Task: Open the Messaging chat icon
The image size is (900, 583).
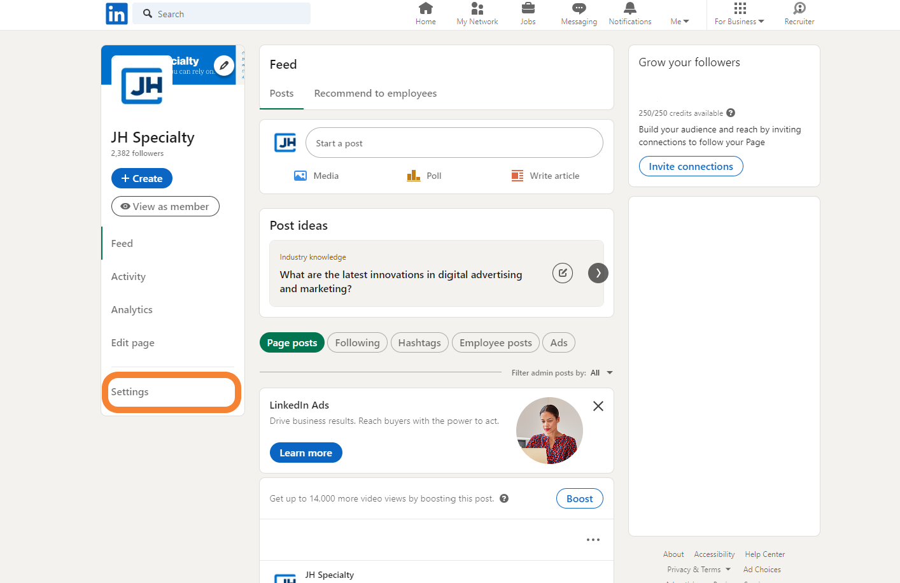Action: coord(579,8)
